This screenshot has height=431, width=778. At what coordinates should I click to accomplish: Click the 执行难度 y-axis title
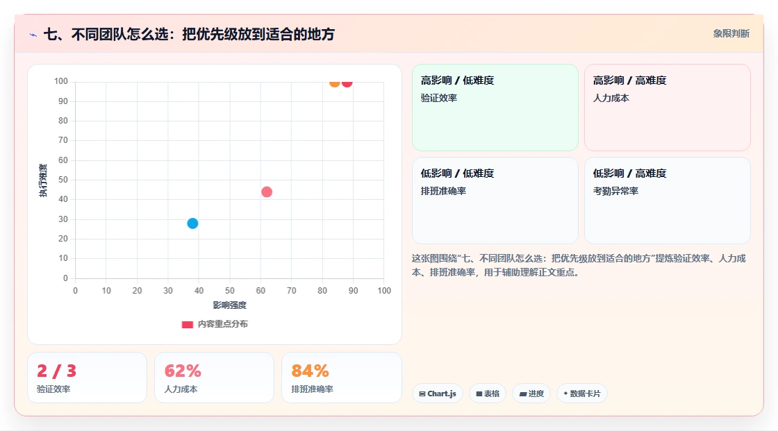(43, 180)
